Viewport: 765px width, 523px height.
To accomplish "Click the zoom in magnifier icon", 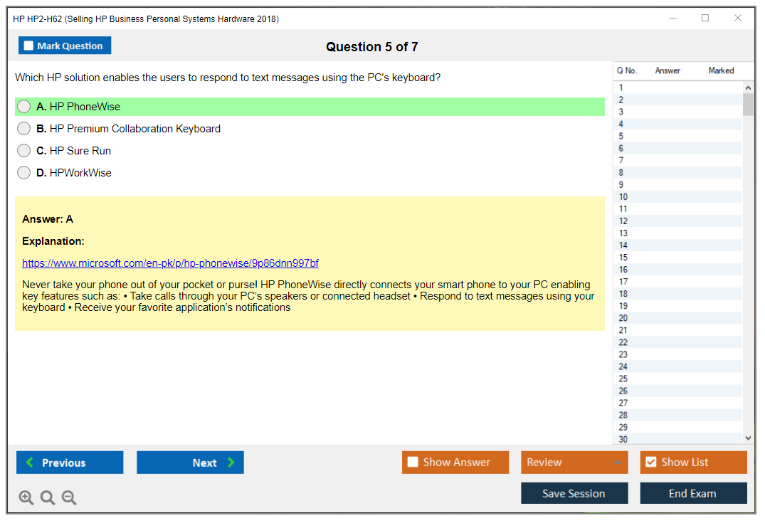I will (26, 498).
